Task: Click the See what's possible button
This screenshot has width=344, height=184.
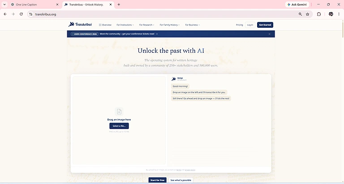Action: [x=181, y=180]
